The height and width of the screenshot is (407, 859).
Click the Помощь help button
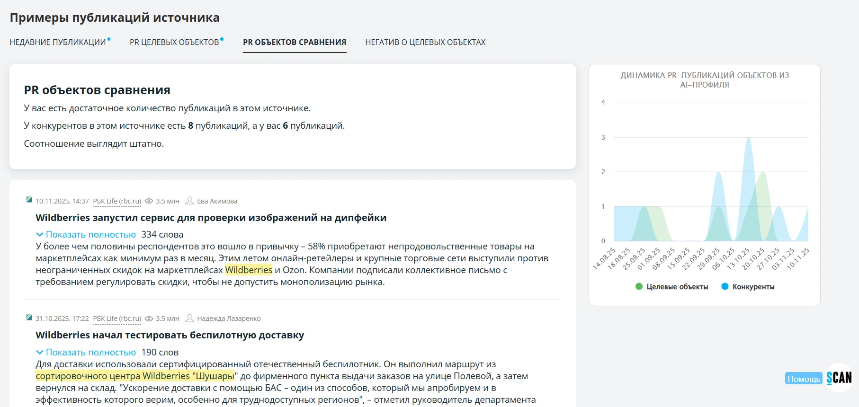804,379
